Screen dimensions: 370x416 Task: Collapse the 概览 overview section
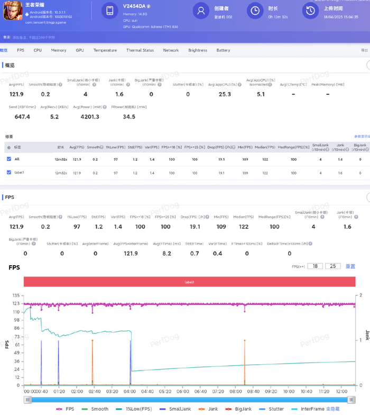click(368, 65)
